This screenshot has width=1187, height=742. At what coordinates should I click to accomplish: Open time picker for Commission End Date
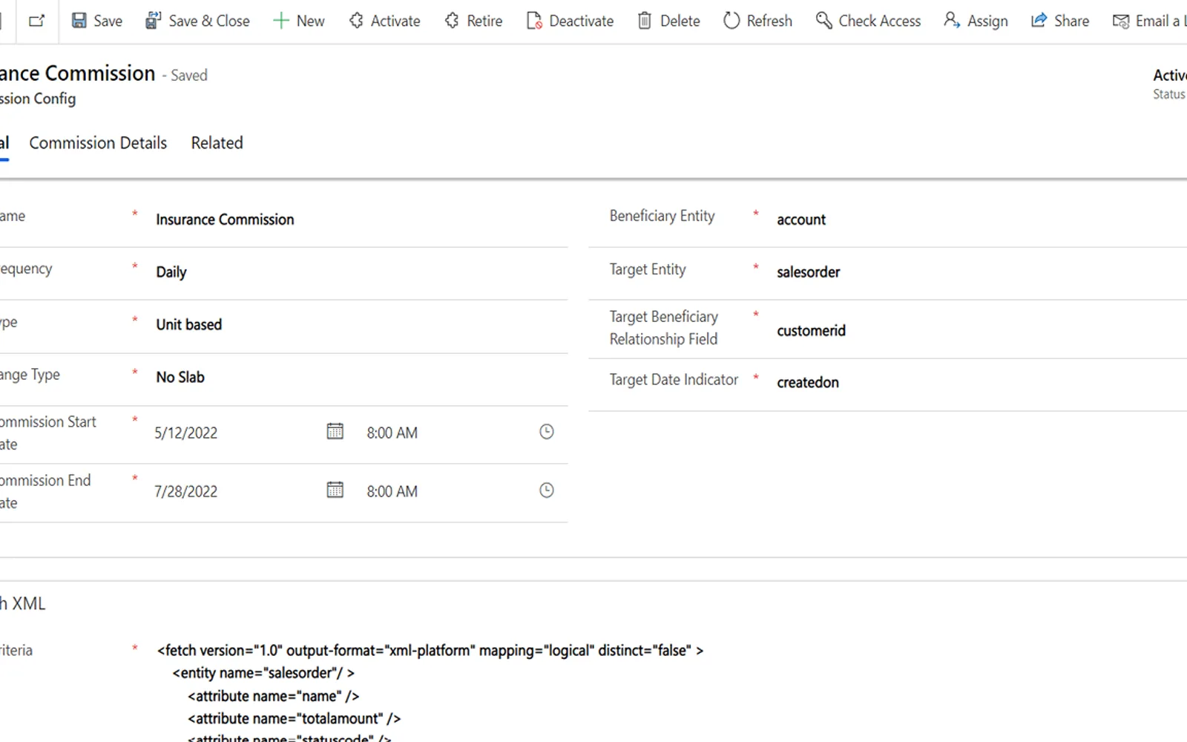click(547, 490)
